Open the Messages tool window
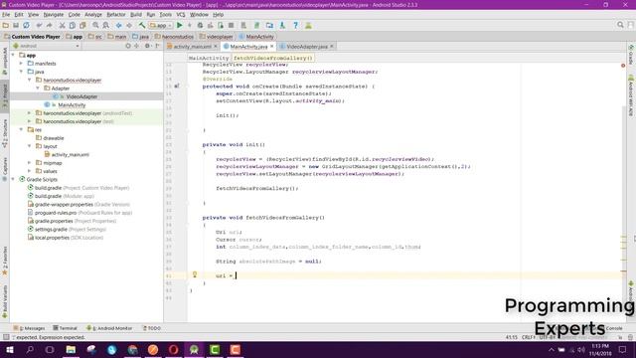 pos(29,328)
